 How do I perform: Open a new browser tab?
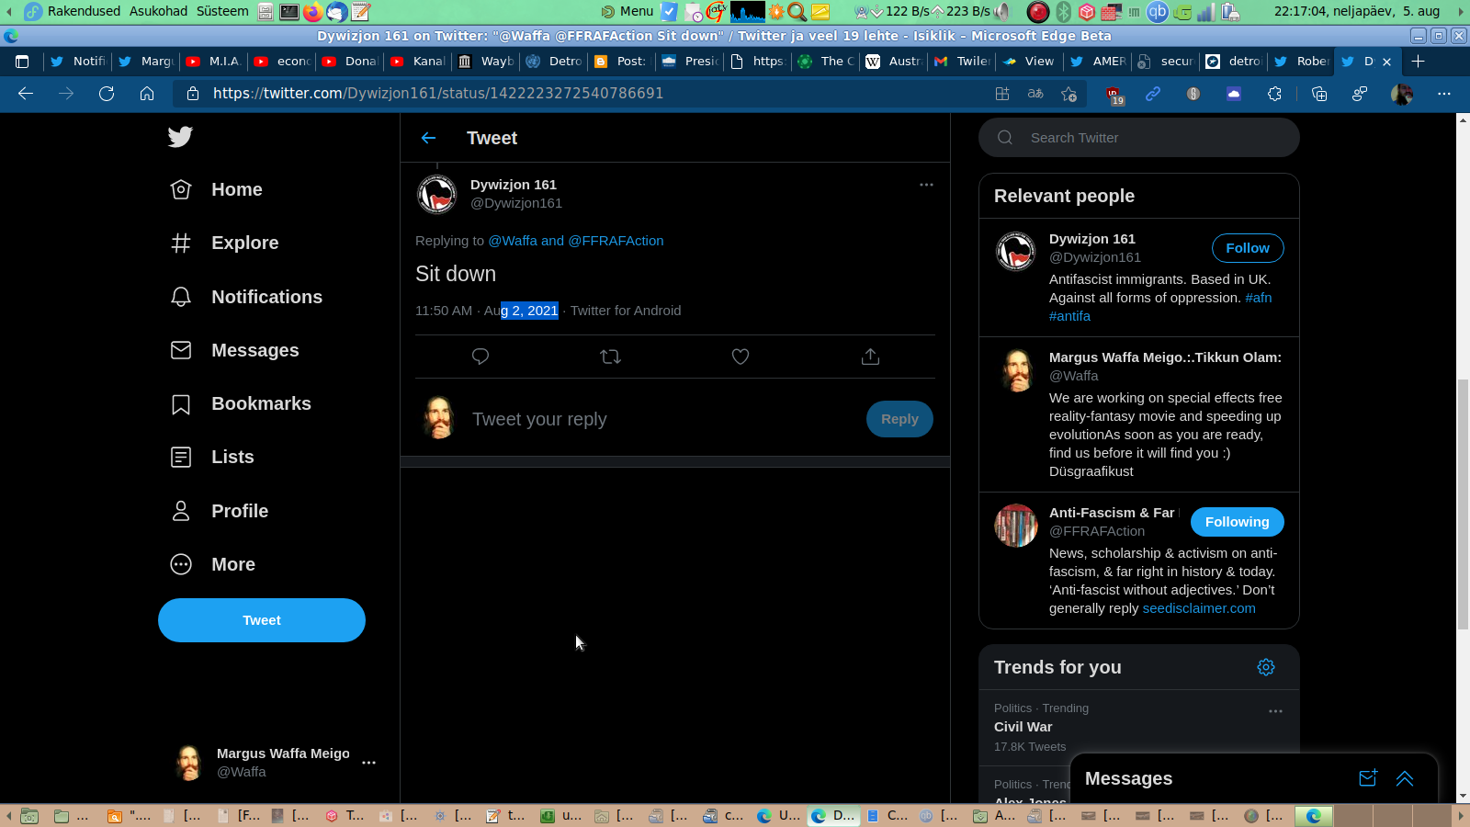[1419, 62]
